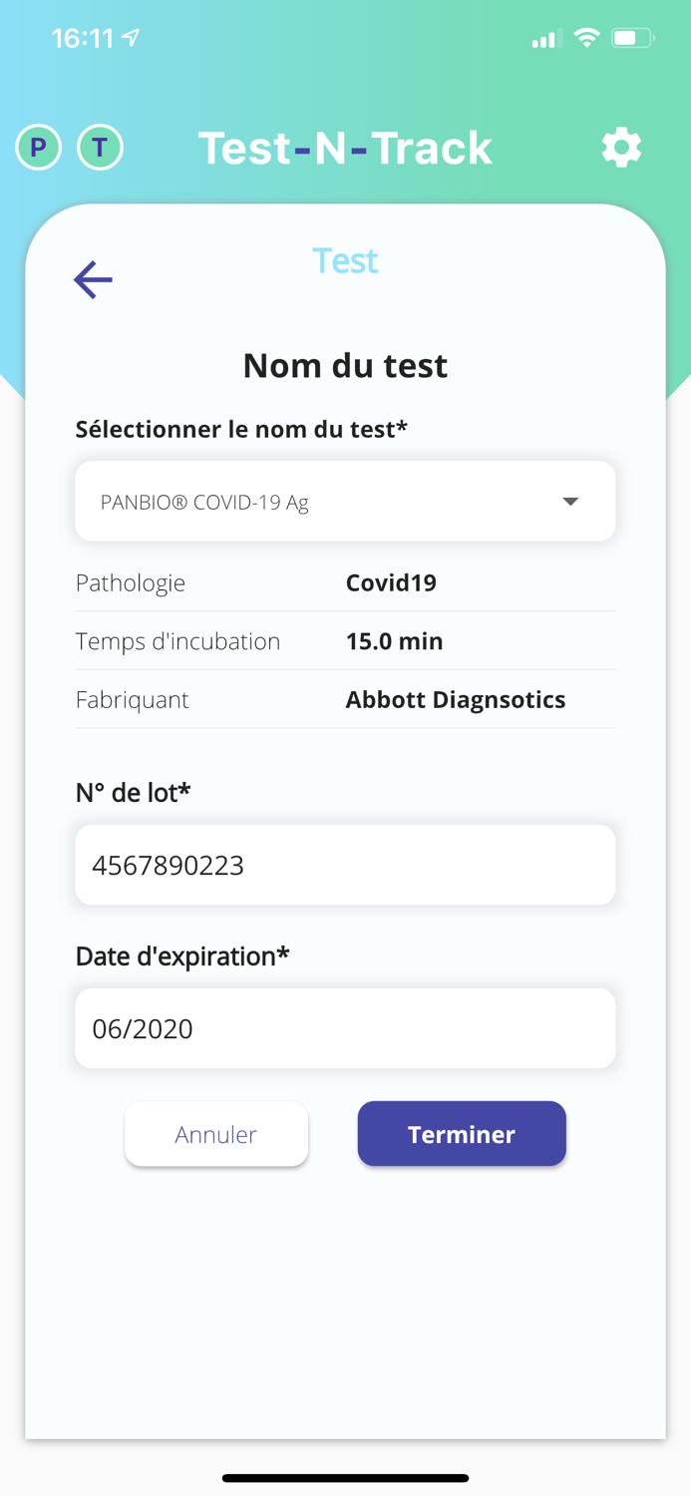Open the settings gear icon

pos(621,148)
